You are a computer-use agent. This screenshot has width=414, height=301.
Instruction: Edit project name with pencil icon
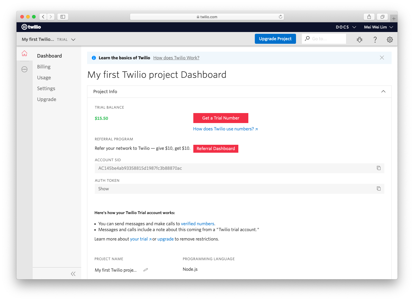click(x=145, y=270)
